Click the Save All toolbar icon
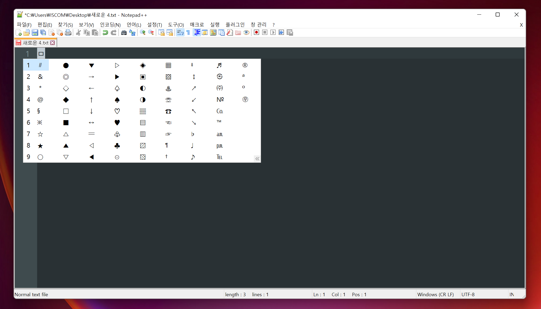 43,32
